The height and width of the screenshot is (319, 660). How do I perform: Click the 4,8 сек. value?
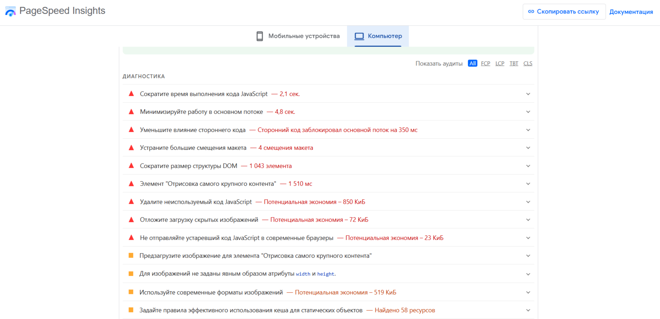[x=285, y=112]
